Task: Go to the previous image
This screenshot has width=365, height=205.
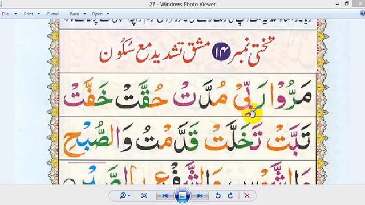Action: point(165,196)
